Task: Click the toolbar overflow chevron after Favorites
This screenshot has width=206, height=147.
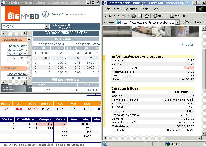Action: [204, 15]
